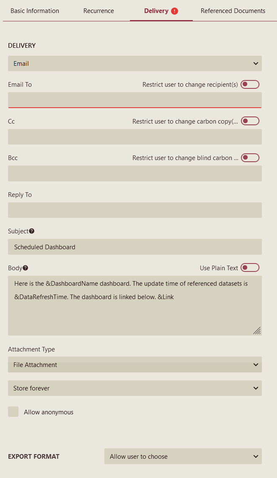Image resolution: width=277 pixels, height=478 pixels.
Task: Go to Referenced Documents tab
Action: point(233,11)
